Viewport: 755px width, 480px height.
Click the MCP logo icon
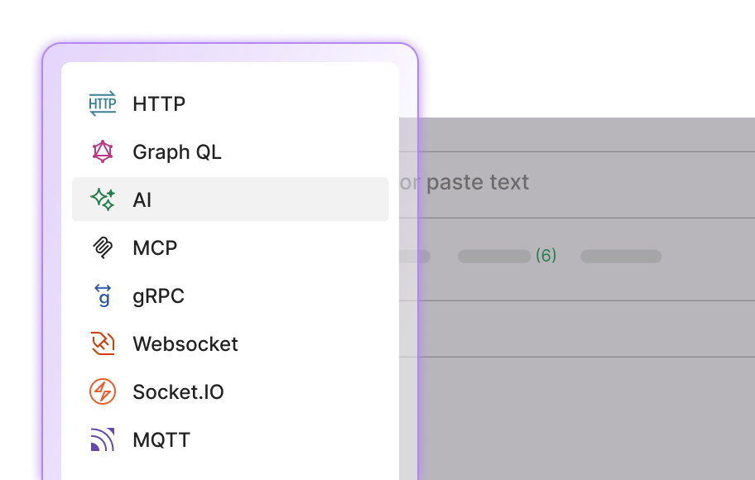pos(103,247)
